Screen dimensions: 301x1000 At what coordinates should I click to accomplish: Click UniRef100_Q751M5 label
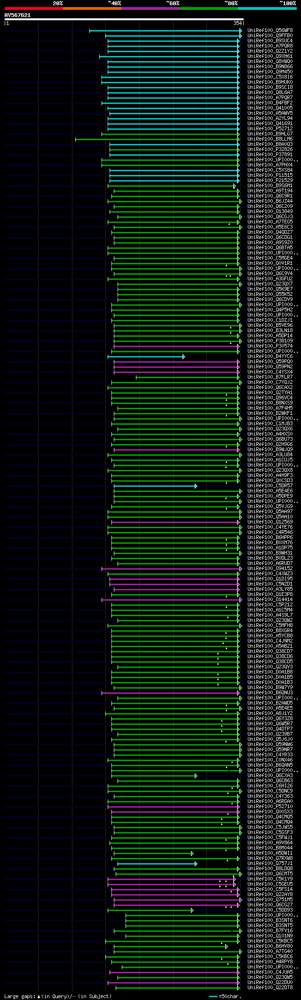coord(270,900)
